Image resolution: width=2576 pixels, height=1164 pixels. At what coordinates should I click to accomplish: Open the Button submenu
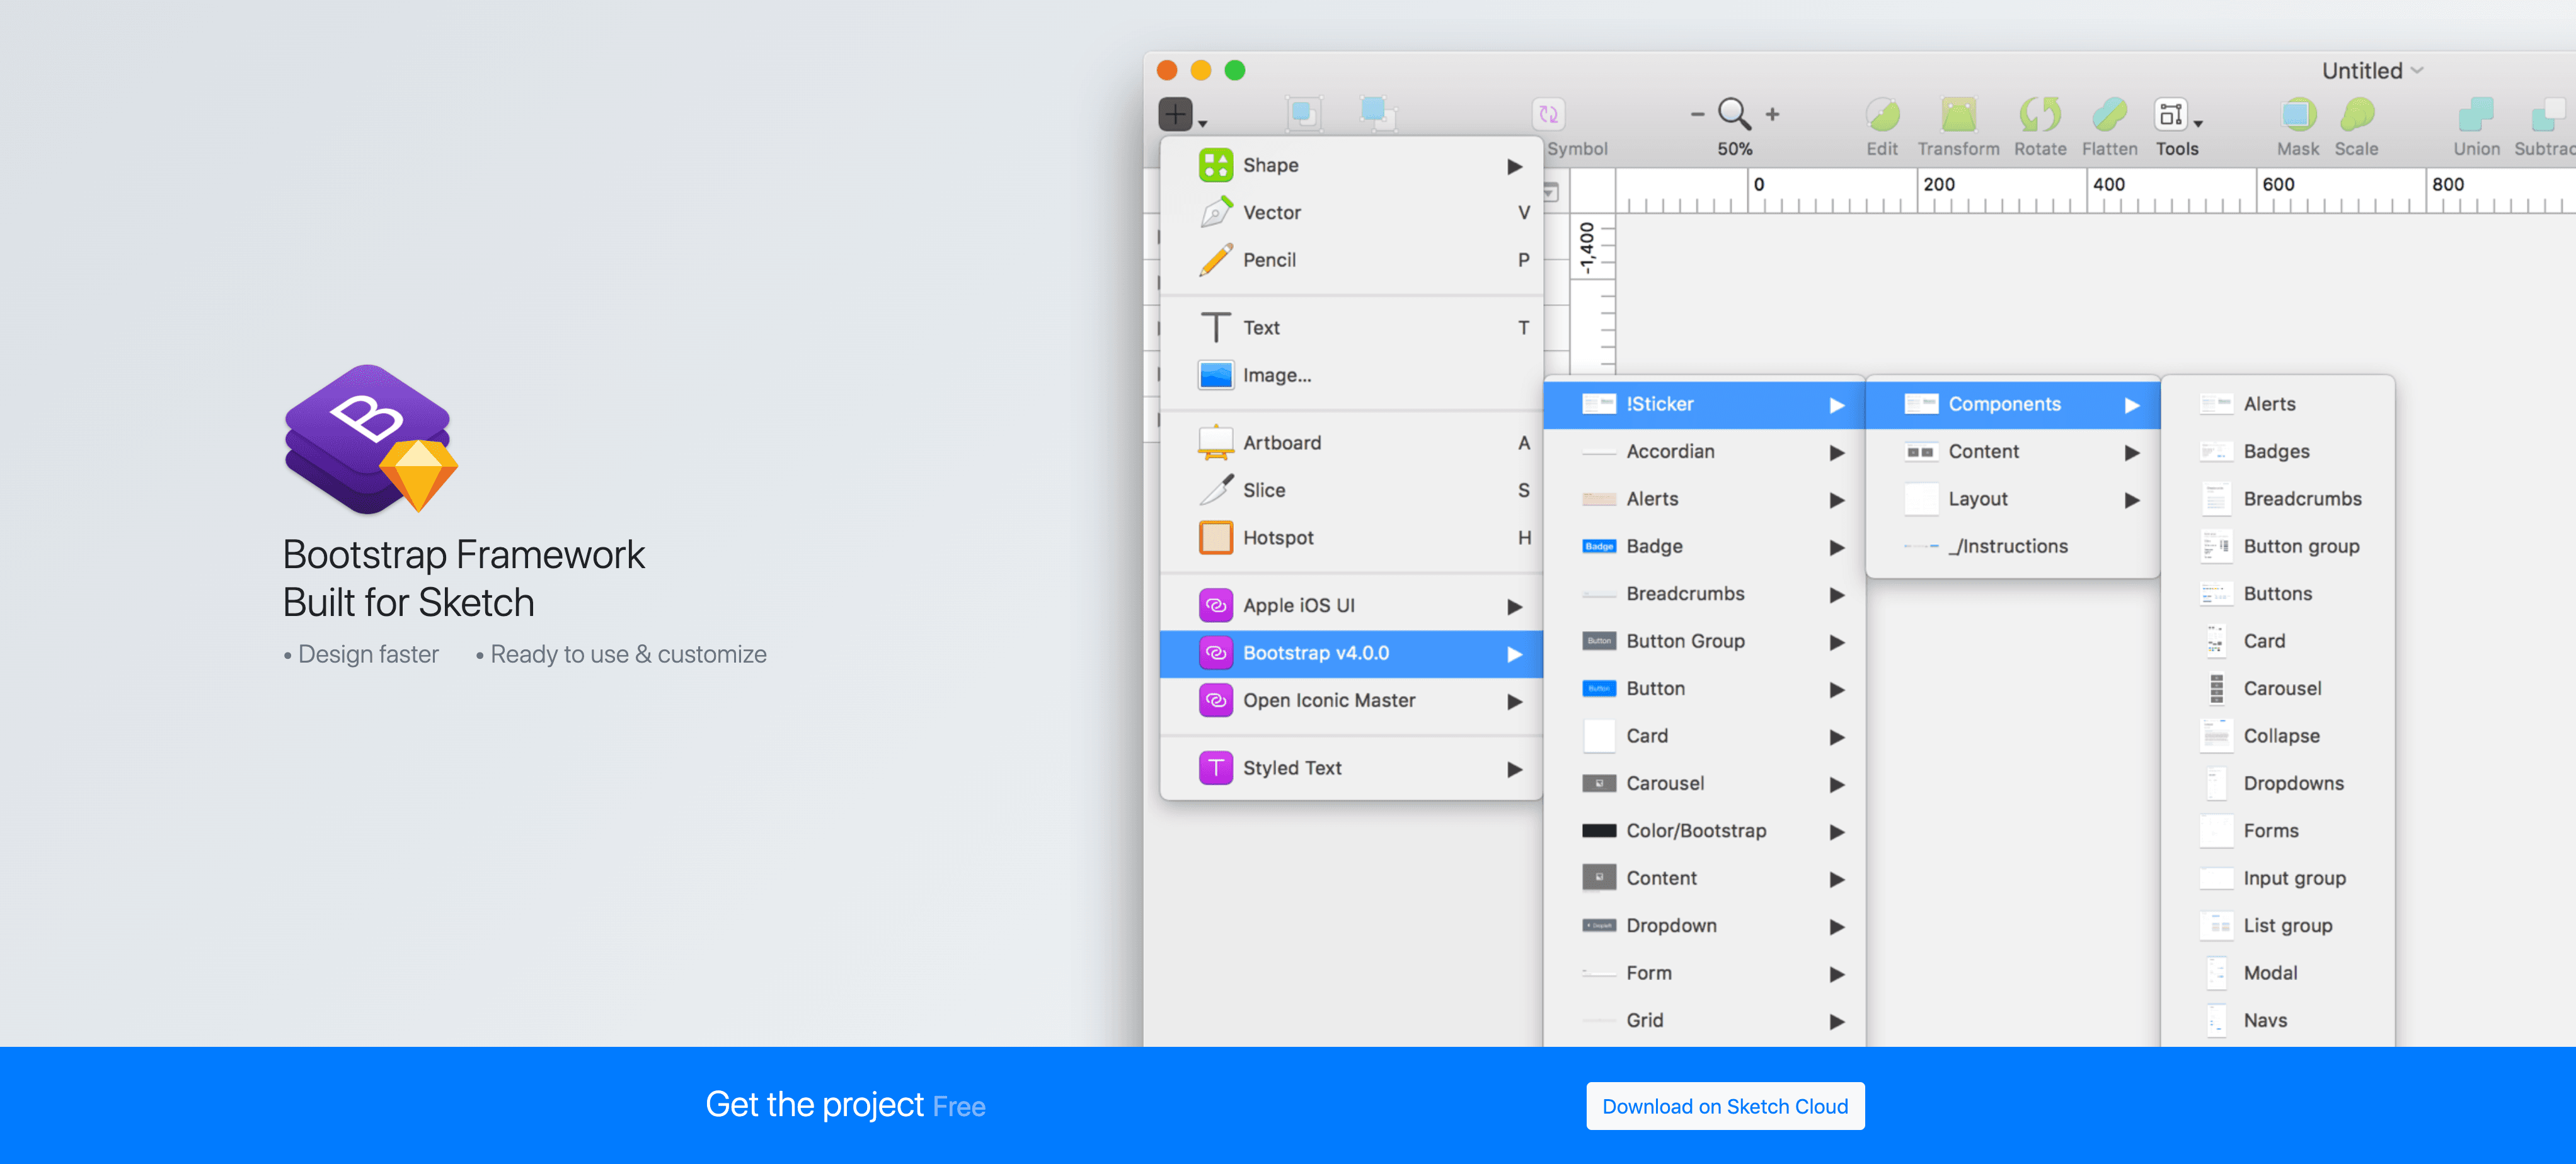1704,689
